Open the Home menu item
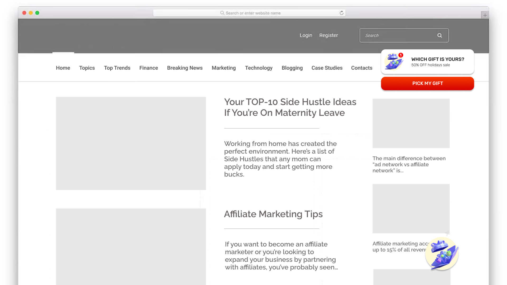Viewport: 507px width, 285px height. tap(63, 68)
